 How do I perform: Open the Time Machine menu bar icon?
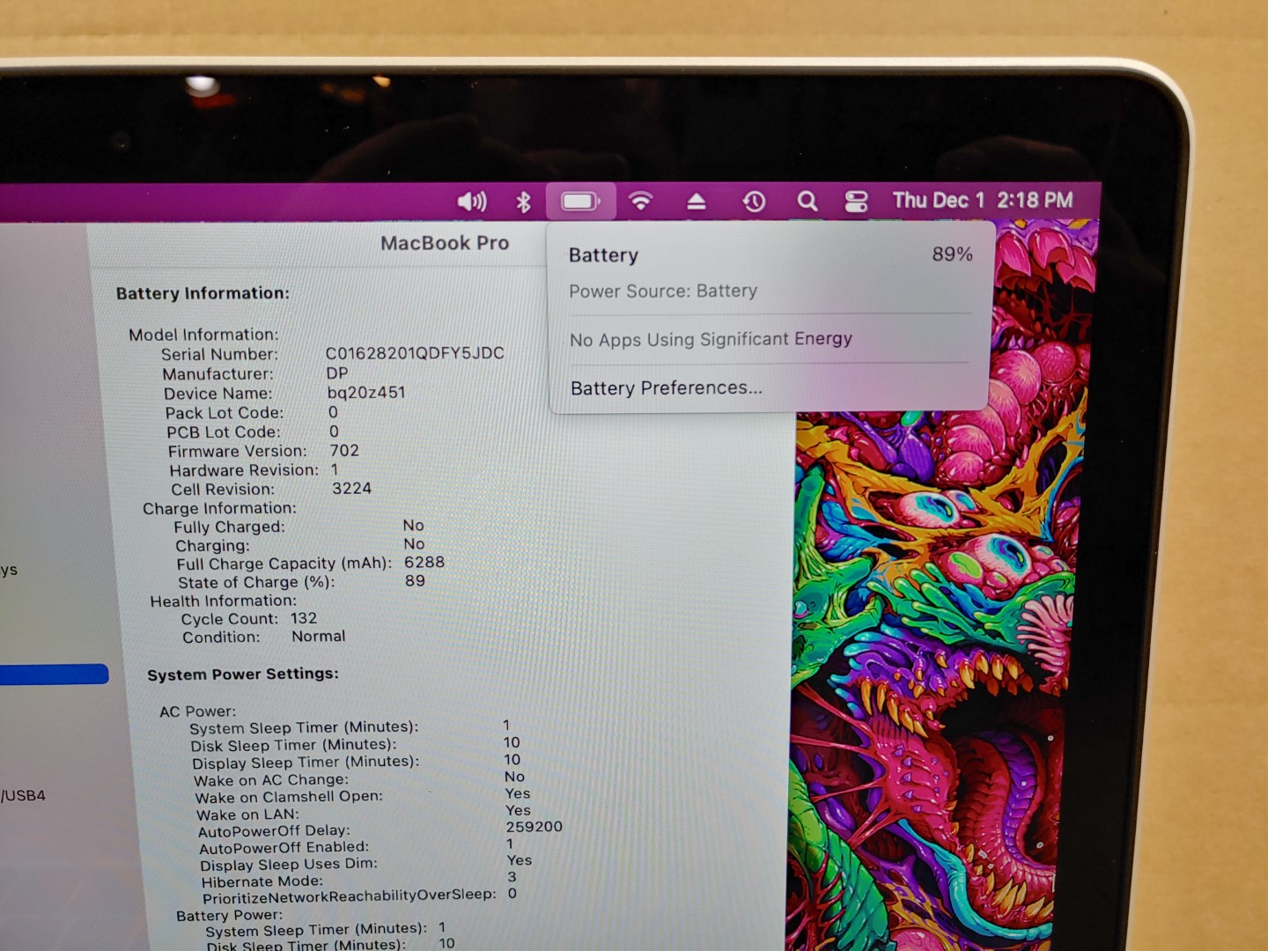click(754, 202)
